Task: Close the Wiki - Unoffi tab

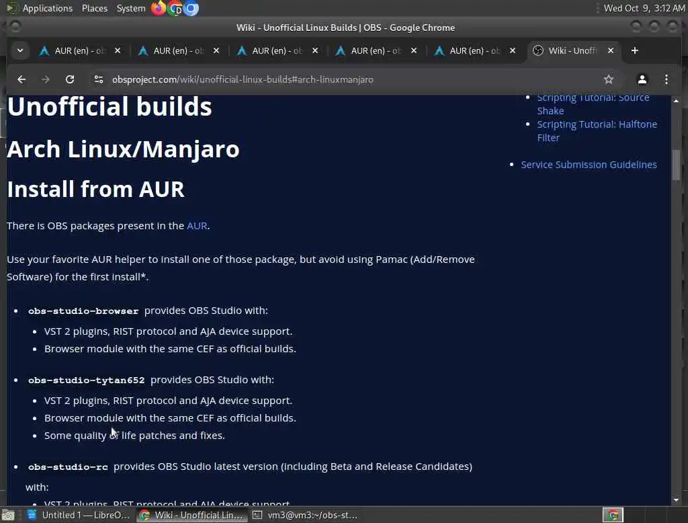Action: 611,50
